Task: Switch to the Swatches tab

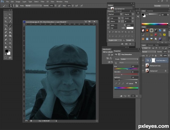Action: 150,11
